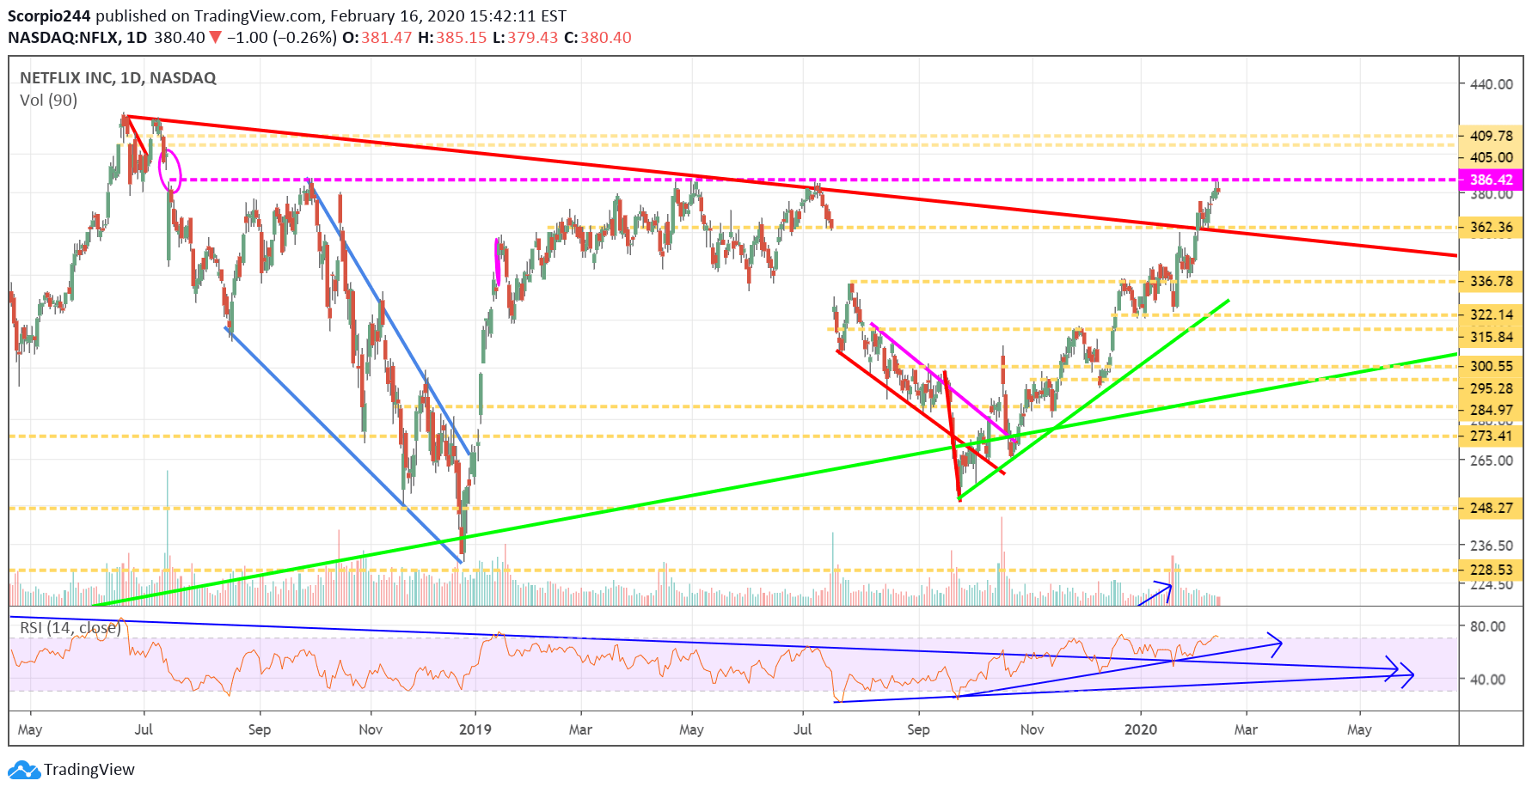Screen dimensions: 1532x793
Task: Click the 265.00 price axis tick
Action: click(1492, 461)
